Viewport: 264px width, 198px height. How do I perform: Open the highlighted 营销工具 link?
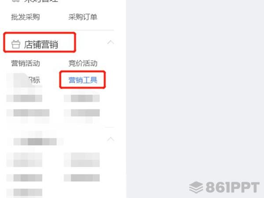[x=83, y=80]
